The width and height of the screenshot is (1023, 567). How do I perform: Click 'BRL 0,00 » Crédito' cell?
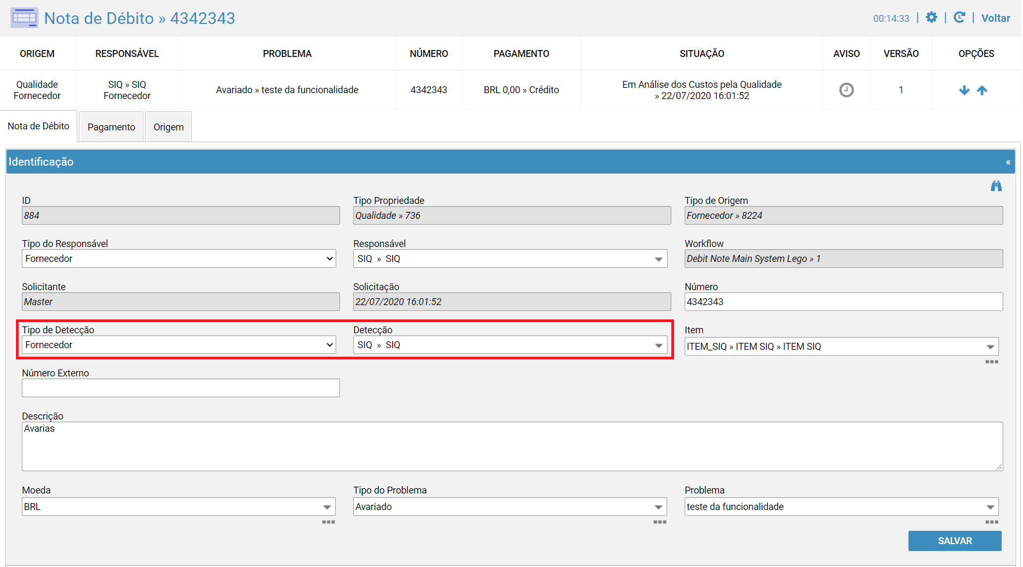click(x=521, y=90)
